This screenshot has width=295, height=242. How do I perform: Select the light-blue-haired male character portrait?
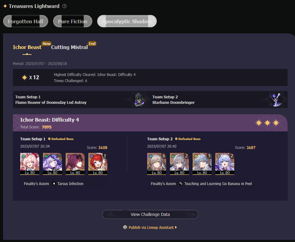202,164
